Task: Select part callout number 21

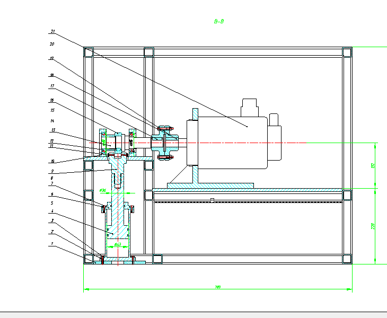Action: (x=53, y=31)
